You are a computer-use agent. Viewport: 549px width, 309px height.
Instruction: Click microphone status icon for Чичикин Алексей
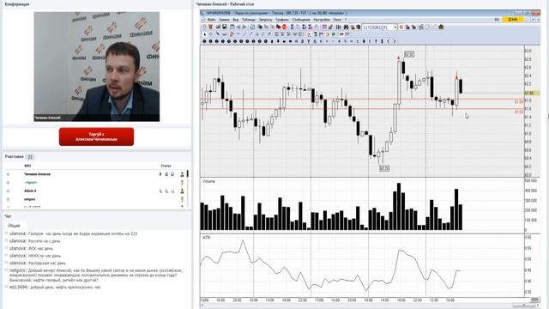[x=160, y=174]
